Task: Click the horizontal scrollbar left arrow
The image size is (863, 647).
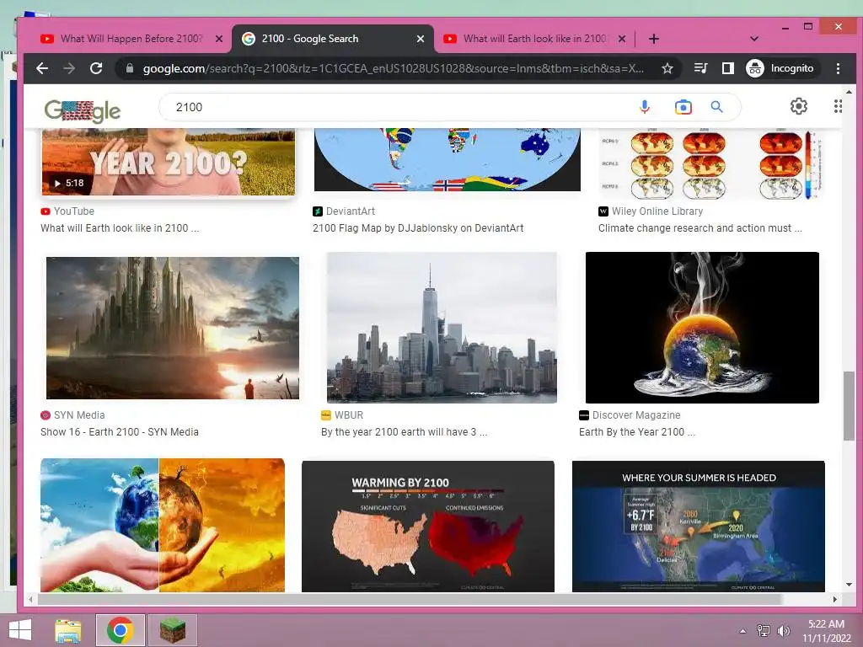Action: (x=31, y=599)
